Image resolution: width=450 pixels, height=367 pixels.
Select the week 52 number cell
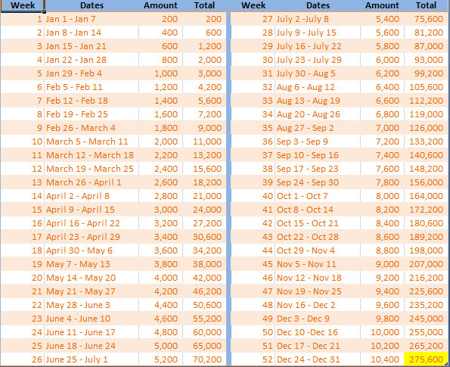point(253,359)
